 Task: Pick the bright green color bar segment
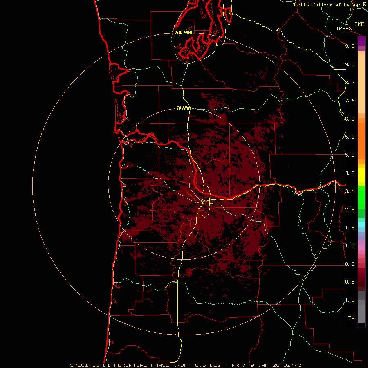click(x=361, y=197)
